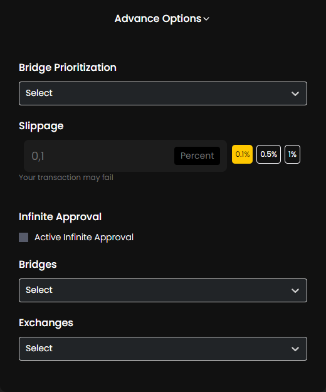Click the 'Your transaction may fail' warning
This screenshot has width=326, height=392.
click(66, 177)
